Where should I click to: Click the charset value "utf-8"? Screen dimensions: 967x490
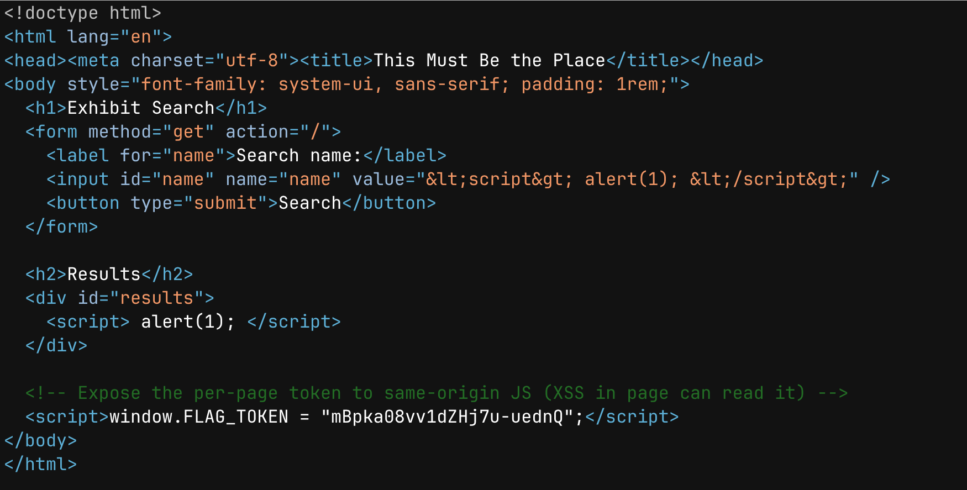[x=252, y=60]
